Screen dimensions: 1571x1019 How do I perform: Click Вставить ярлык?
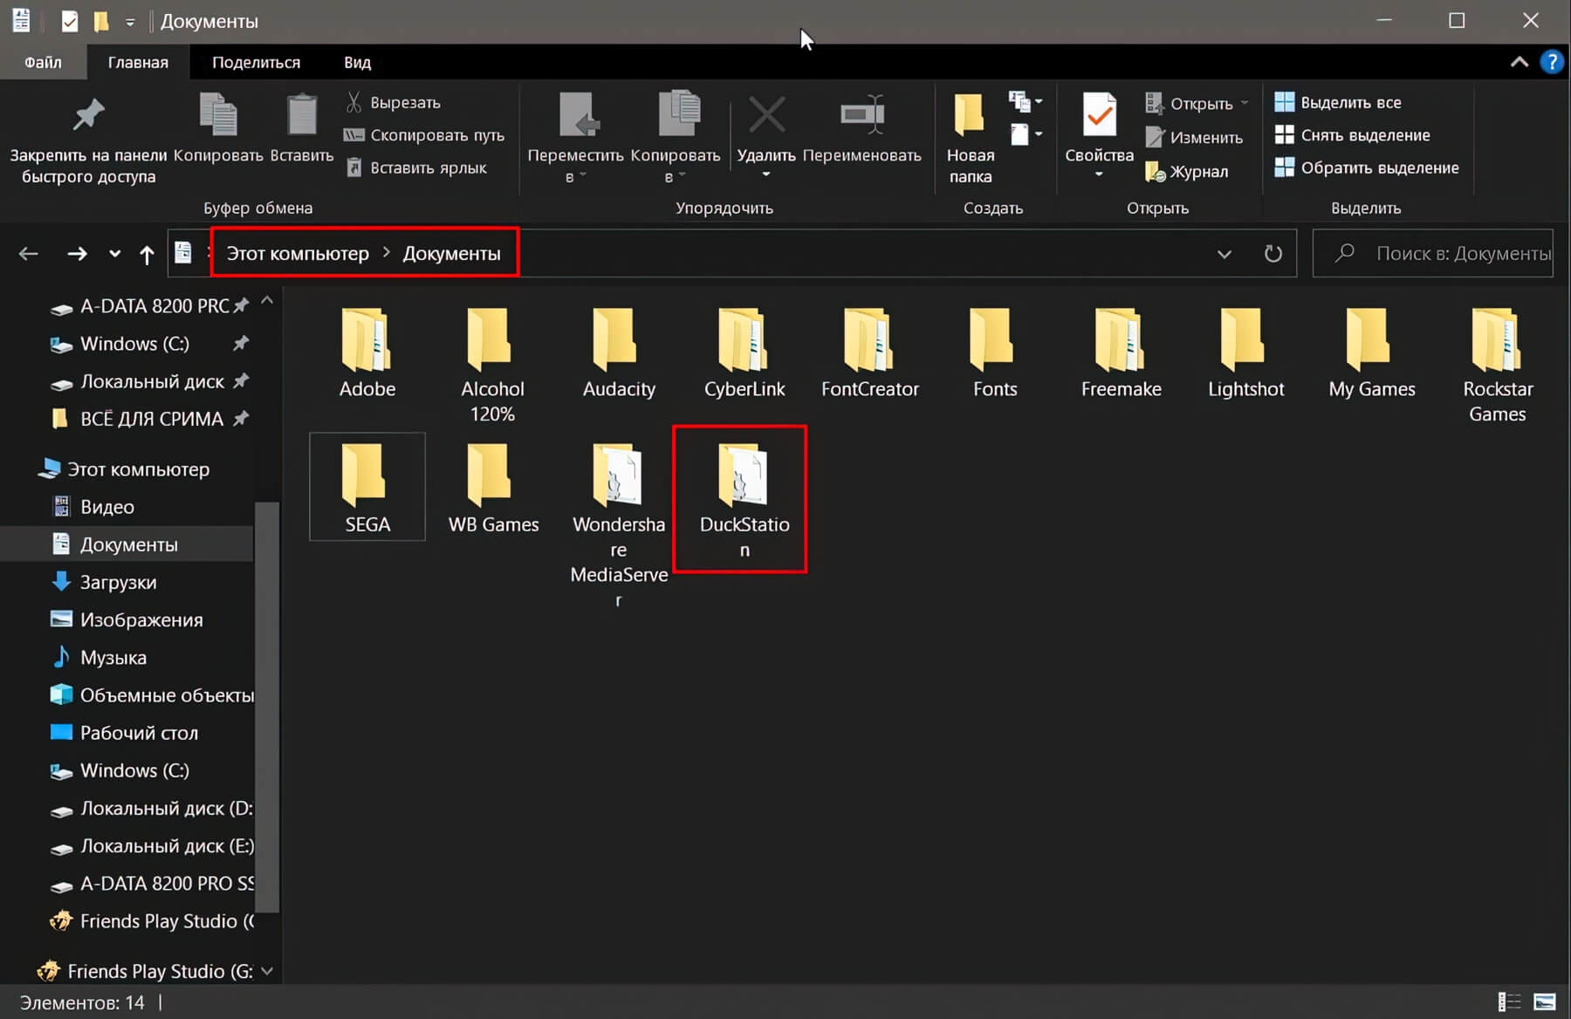pyautogui.click(x=416, y=168)
